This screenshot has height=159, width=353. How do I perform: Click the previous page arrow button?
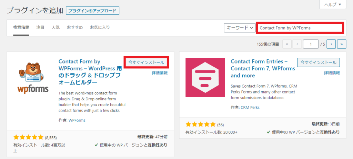tap(297, 44)
